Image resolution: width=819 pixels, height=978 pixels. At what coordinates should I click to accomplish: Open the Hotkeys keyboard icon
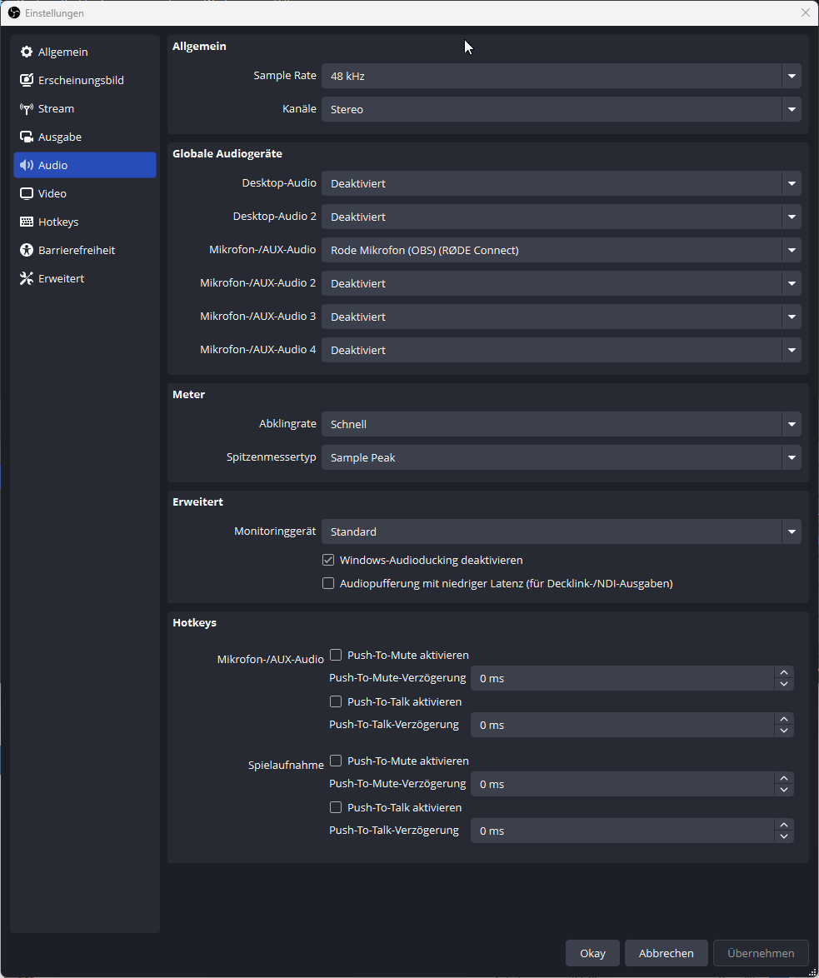pyautogui.click(x=27, y=222)
